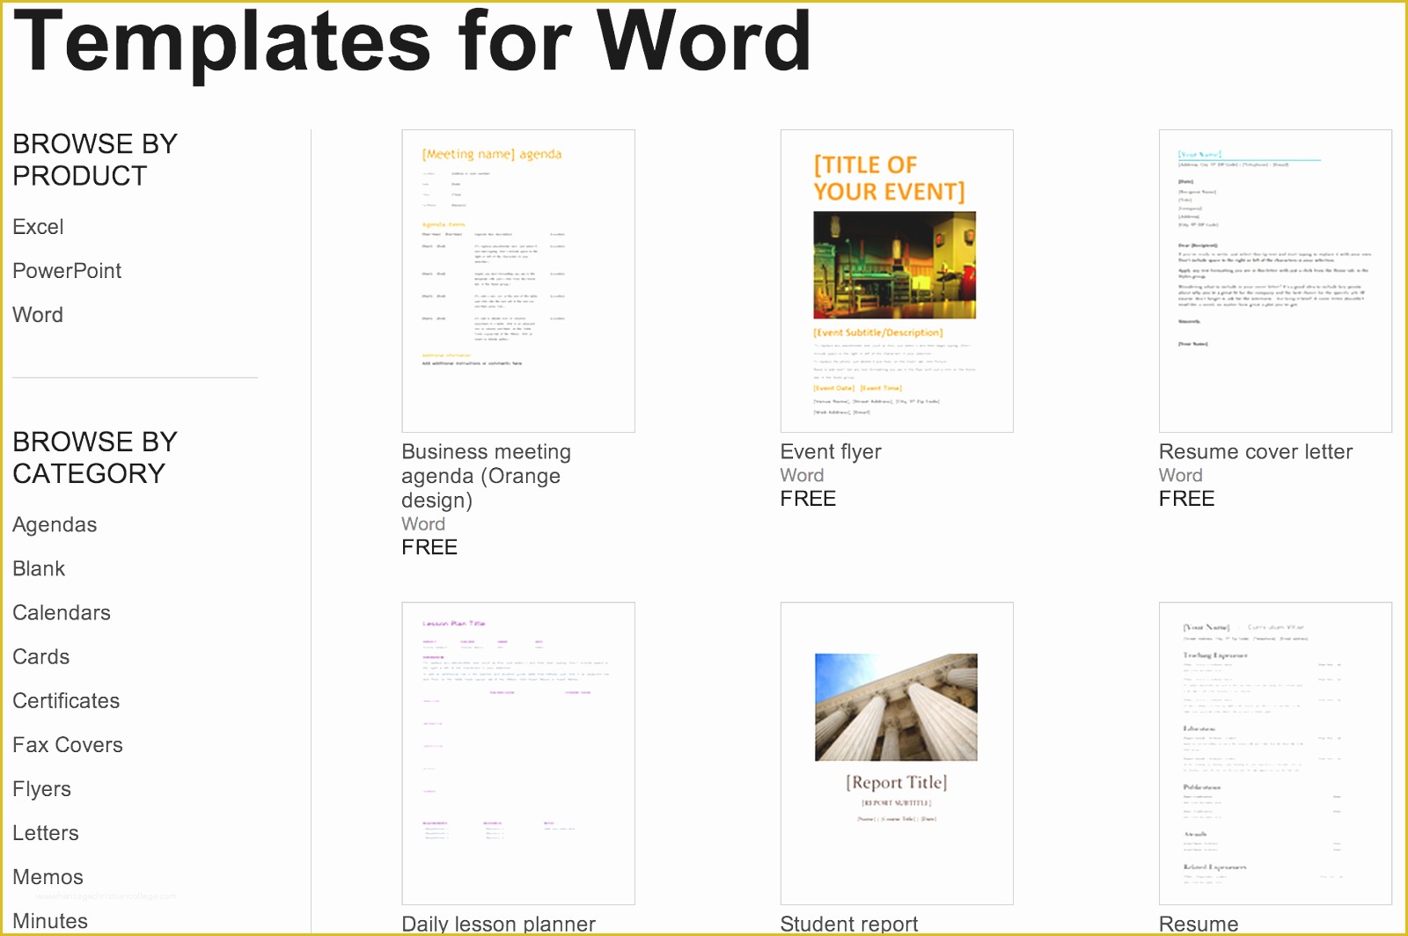Open the Agendas category
Screen dimensions: 1408x936
55,525
